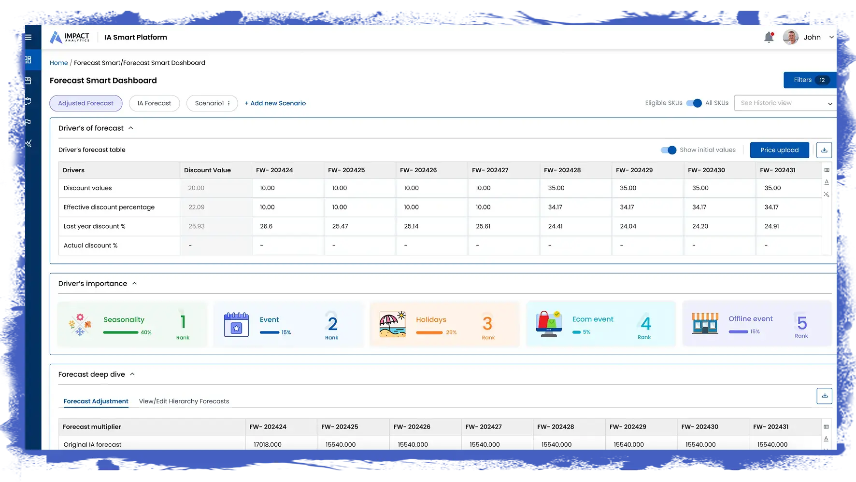Image resolution: width=856 pixels, height=482 pixels.
Task: Open the analytics search sidebar icon
Action: [29, 143]
